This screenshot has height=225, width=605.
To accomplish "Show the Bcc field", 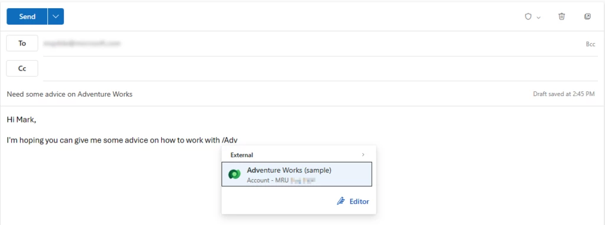I will coord(590,44).
